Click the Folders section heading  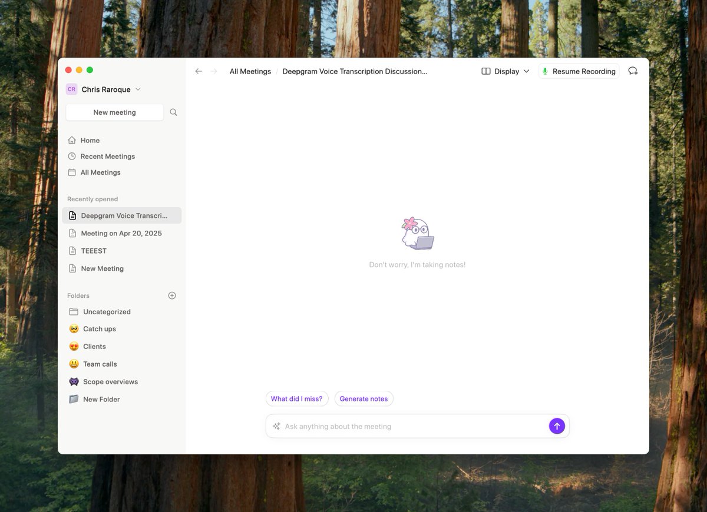pos(78,295)
